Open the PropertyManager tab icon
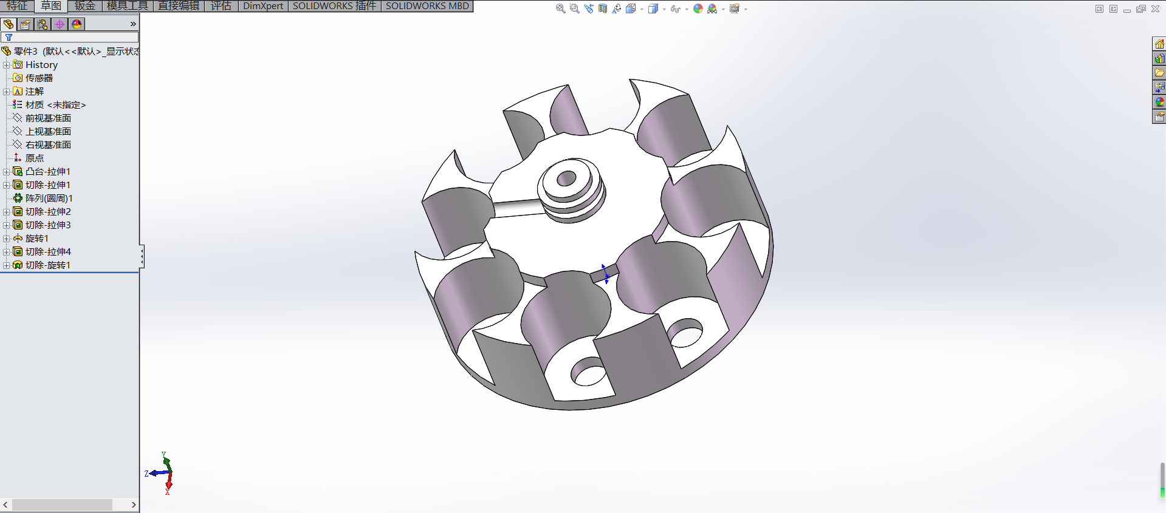This screenshot has width=1166, height=513. click(26, 24)
